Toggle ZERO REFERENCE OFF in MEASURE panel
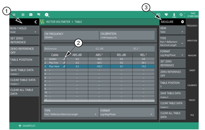The image size is (205, 130). [x=172, y=74]
